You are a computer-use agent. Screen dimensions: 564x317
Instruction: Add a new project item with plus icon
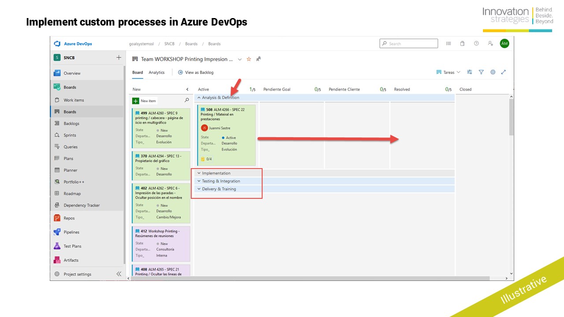click(119, 58)
